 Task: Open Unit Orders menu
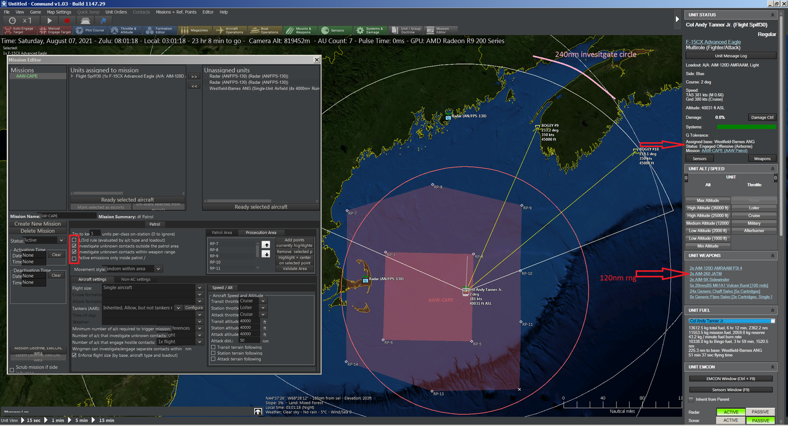[x=116, y=12]
